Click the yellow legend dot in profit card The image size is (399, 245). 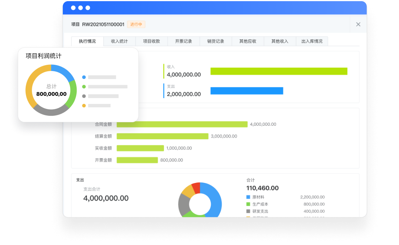[84, 105]
